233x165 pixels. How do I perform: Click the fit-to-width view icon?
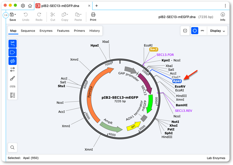tap(185, 31)
